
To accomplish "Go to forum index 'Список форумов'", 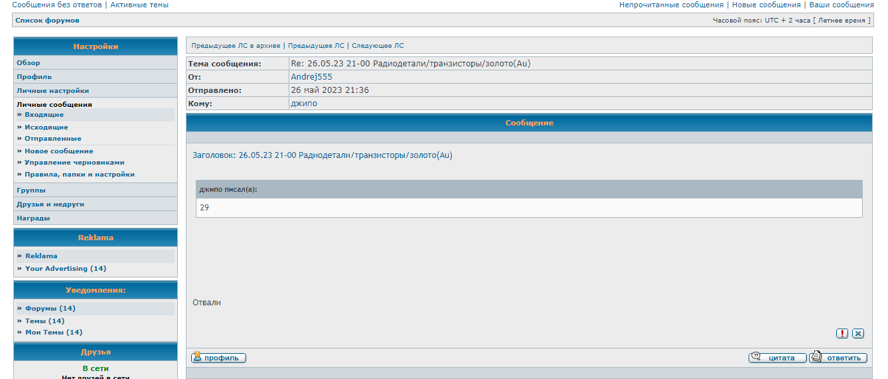I will pyautogui.click(x=47, y=21).
